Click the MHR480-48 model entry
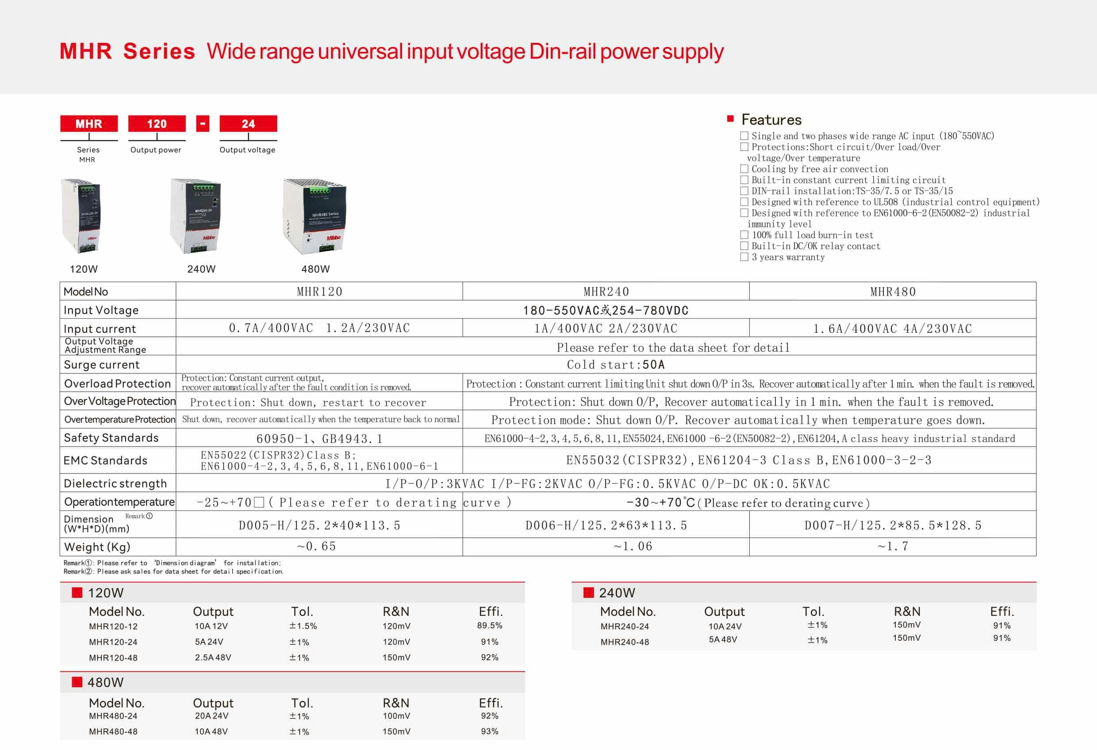The height and width of the screenshot is (750, 1097). pyautogui.click(x=113, y=731)
